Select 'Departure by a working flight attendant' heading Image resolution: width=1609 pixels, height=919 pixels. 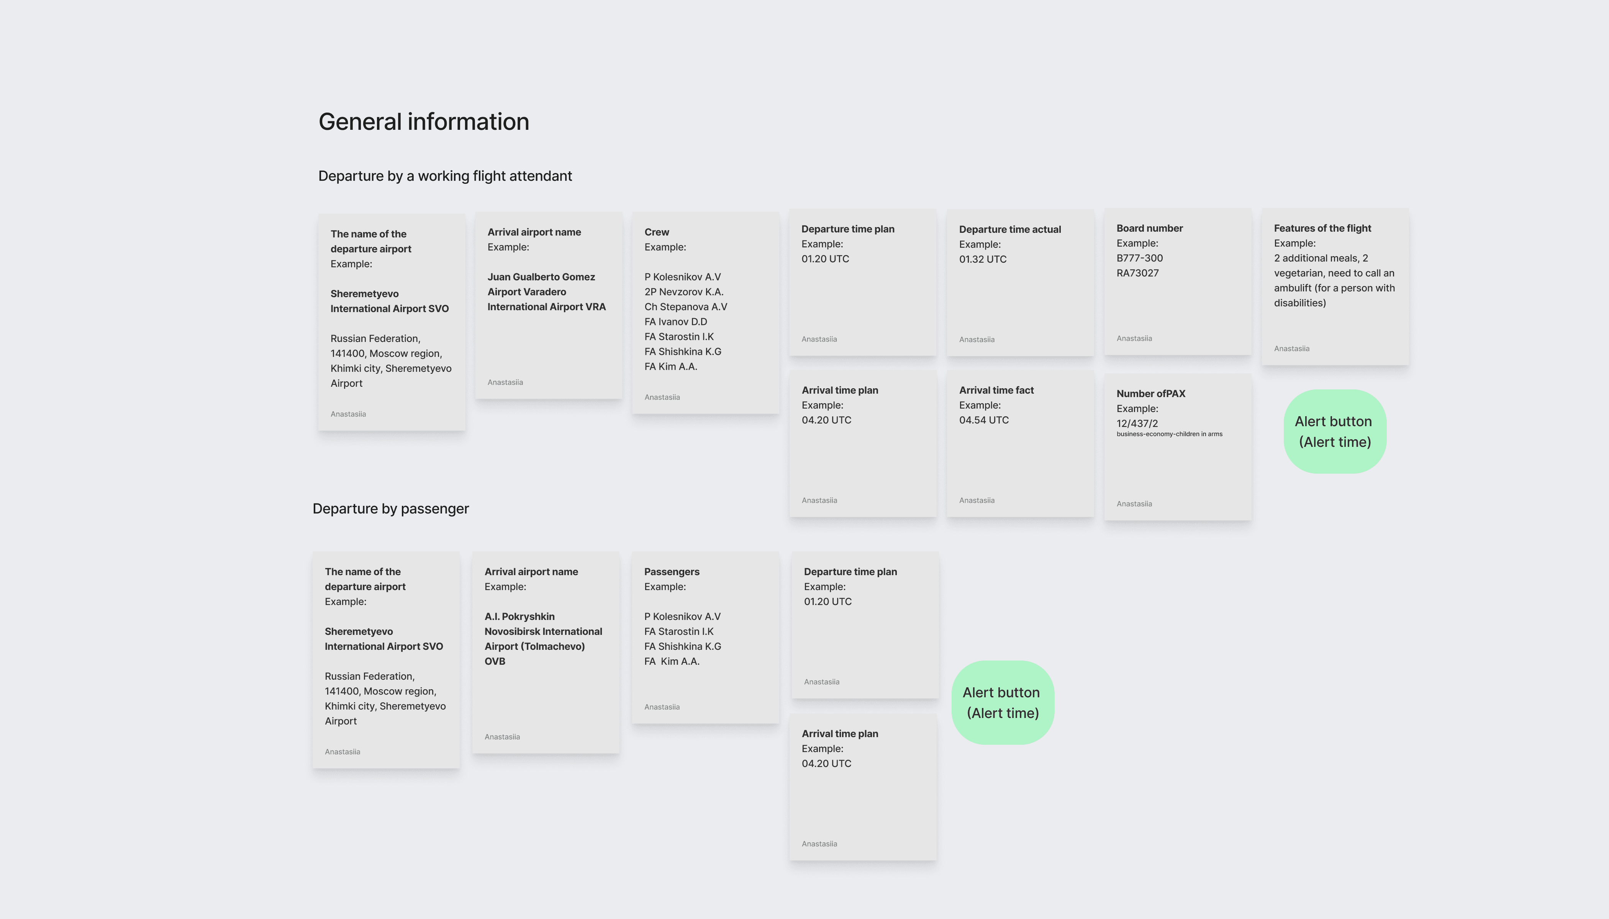click(444, 176)
